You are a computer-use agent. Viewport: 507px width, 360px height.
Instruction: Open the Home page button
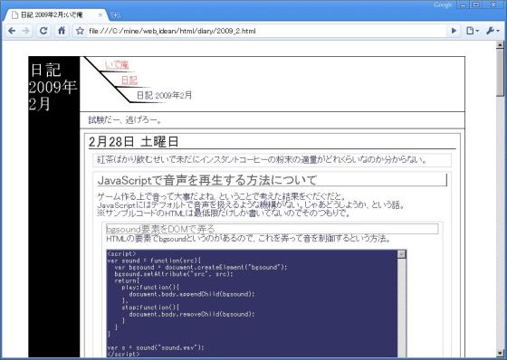(x=62, y=31)
